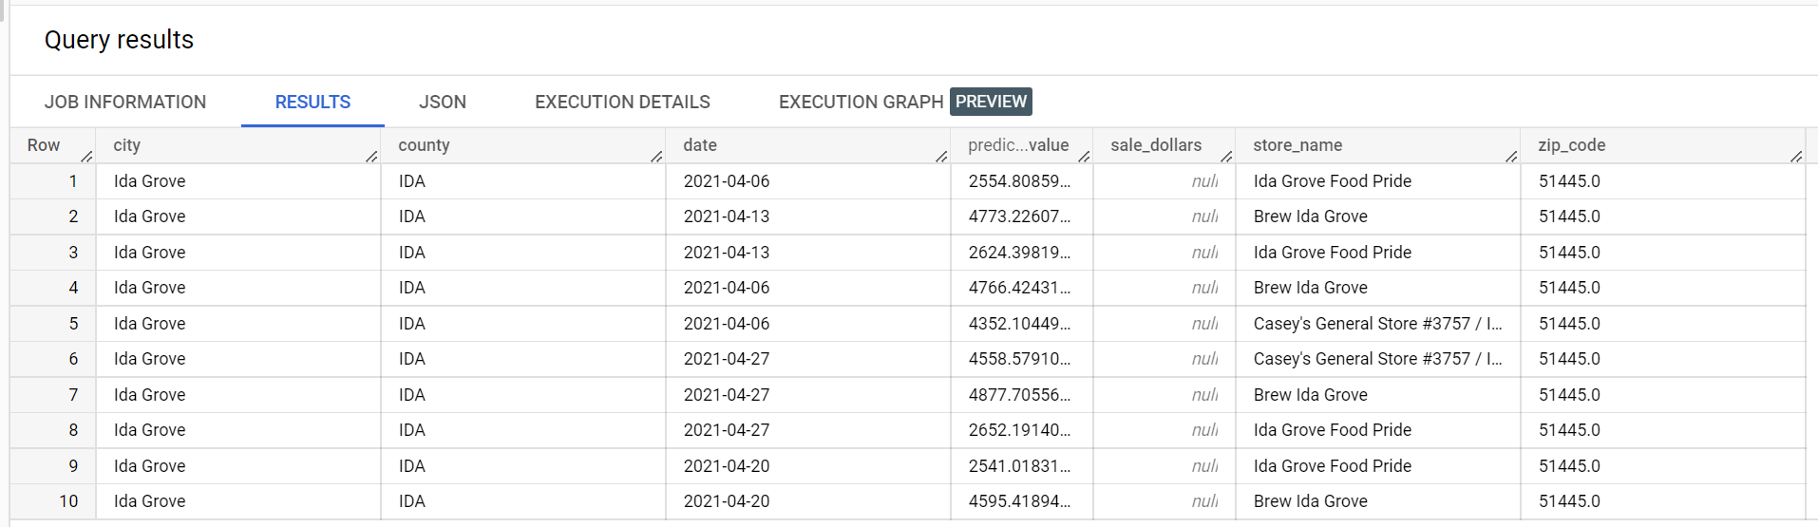Select the date cell in row 10
The width and height of the screenshot is (1818, 527).
tap(727, 501)
